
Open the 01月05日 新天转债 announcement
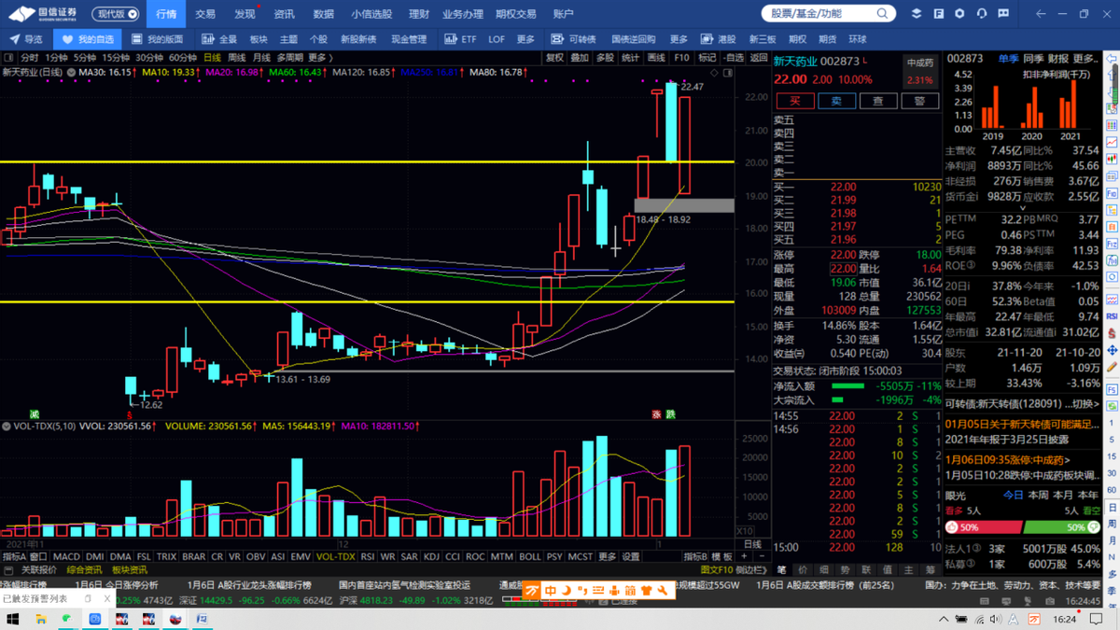coord(1023,424)
